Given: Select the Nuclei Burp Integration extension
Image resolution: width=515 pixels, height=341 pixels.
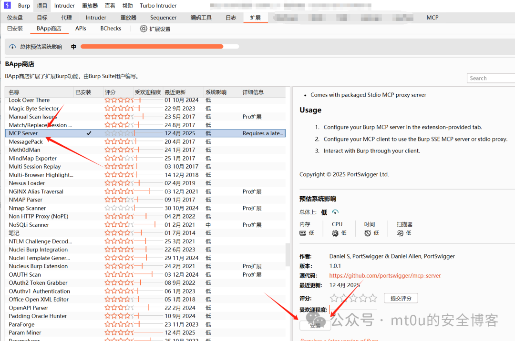Looking at the screenshot, I should coord(145,250).
